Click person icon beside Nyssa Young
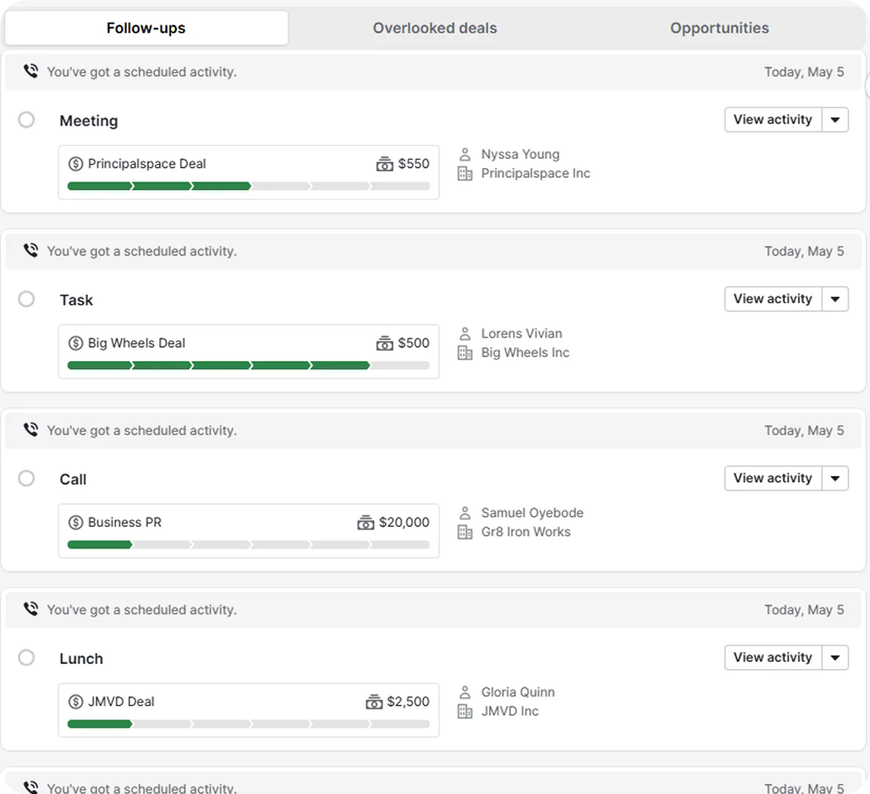 click(x=465, y=154)
